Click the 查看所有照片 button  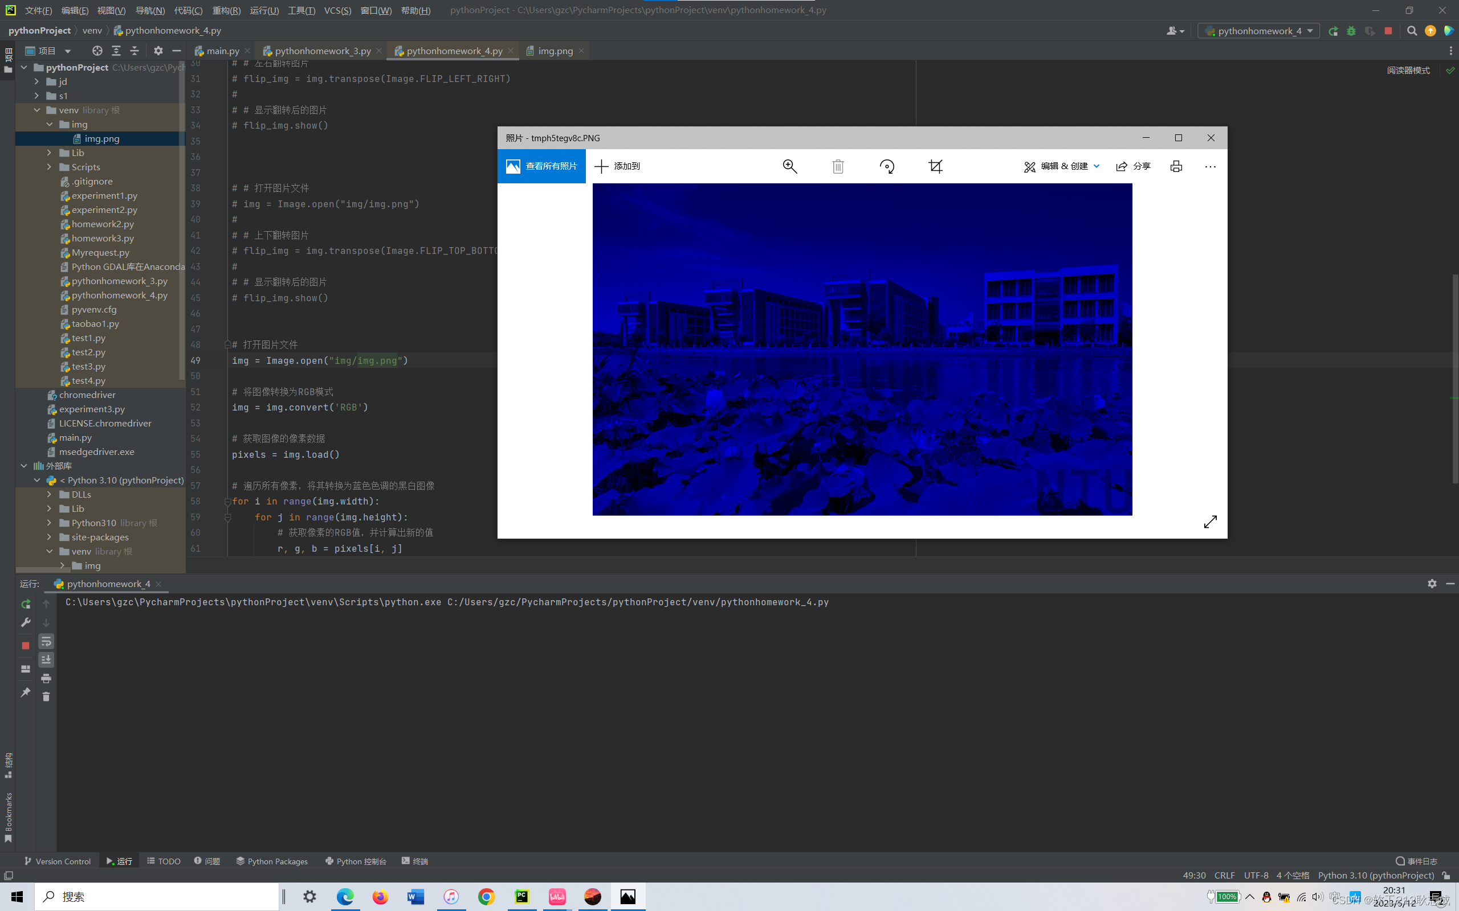[541, 166]
